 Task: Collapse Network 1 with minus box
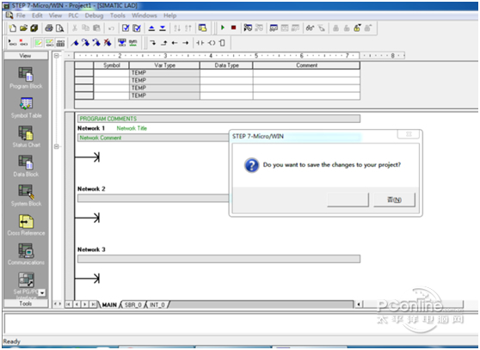pyautogui.click(x=56, y=146)
